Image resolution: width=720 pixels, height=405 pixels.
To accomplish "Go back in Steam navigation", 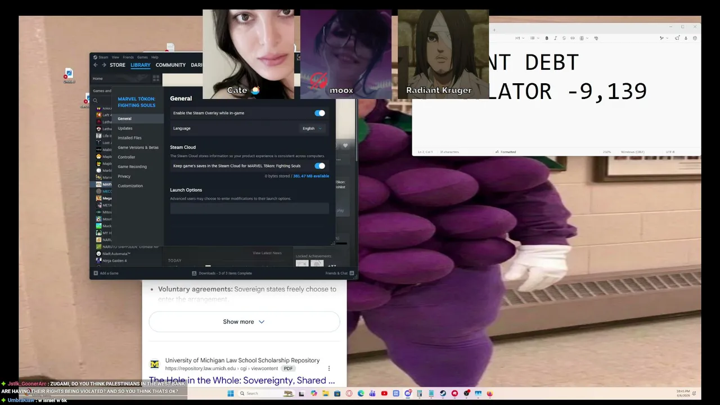I will 96,65.
